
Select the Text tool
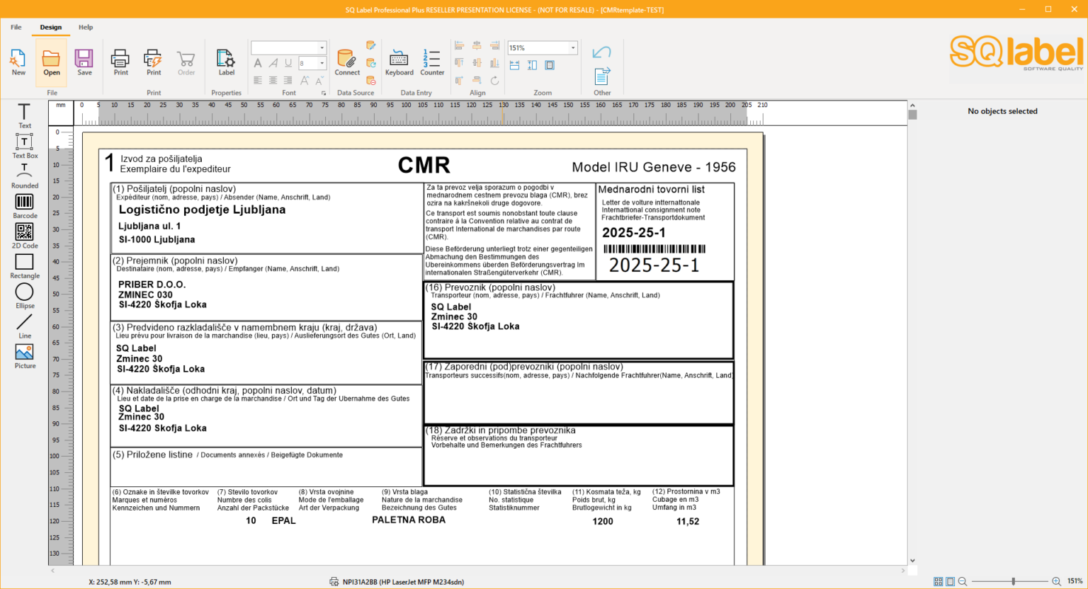point(24,115)
